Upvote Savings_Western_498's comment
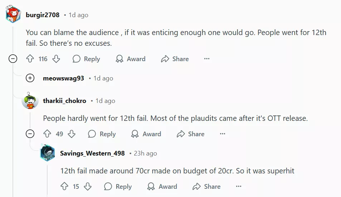Screen dimensions: 341x197 [x=64, y=187]
